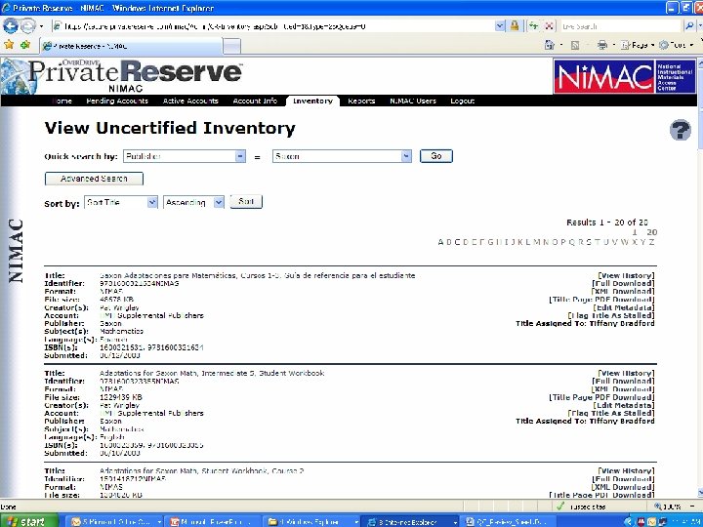Open the Saxon publisher value dropdown
703x527 pixels.
[x=342, y=156]
